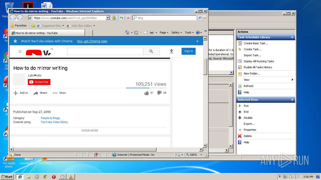Click the cats♥rats channel avatar
This screenshot has height=180, width=321.
pyautogui.click(x=19, y=79)
